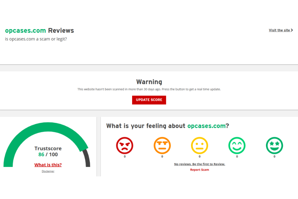Screen dimensions: 298x199
Task: Click the 'hasn't been scanned' warning message
Action: [x=149, y=89]
